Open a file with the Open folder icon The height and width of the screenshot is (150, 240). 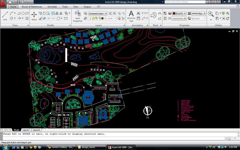coord(14,2)
